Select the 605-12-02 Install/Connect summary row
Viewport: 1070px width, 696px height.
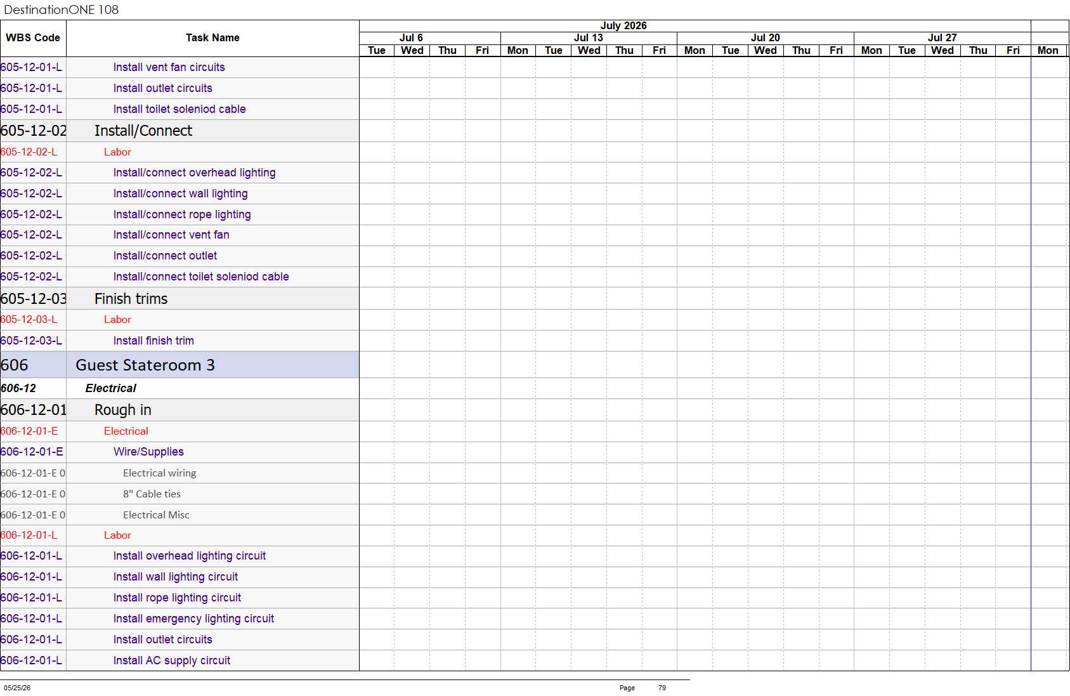pos(179,131)
